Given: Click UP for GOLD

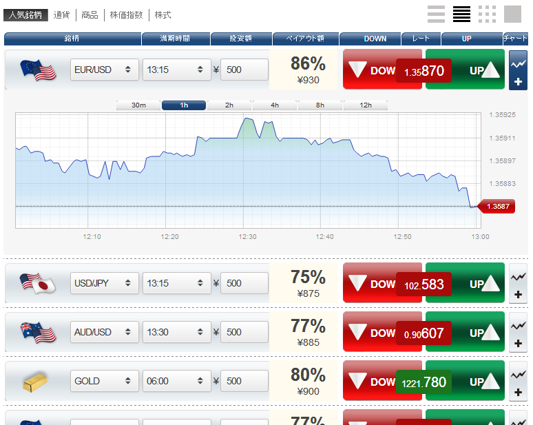Looking at the screenshot, I should (x=479, y=380).
